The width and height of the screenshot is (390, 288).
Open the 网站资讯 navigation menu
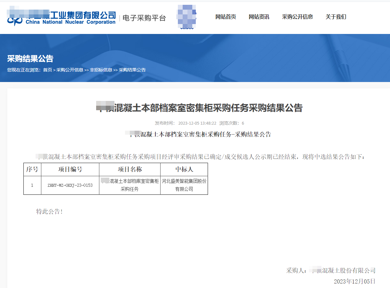click(259, 17)
